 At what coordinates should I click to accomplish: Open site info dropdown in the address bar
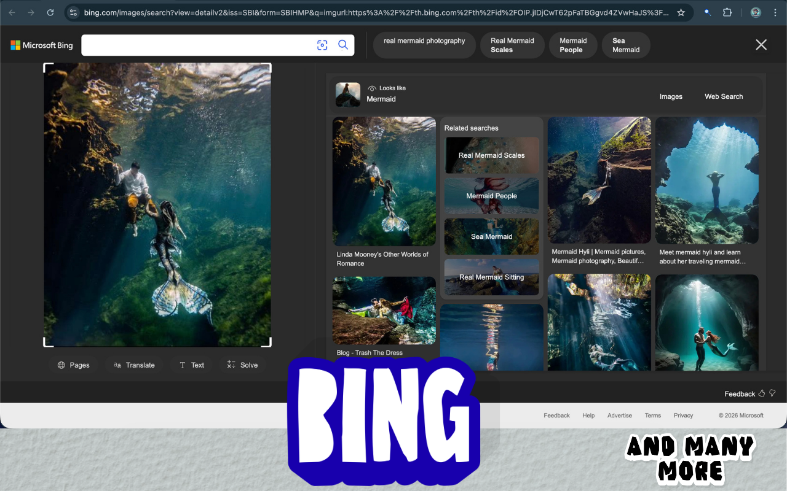point(73,12)
